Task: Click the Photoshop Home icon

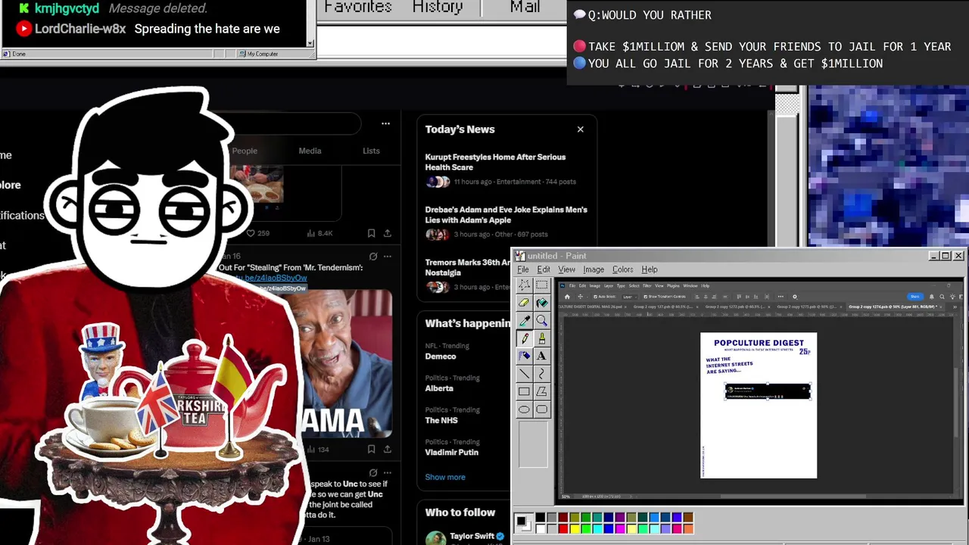Action: pyautogui.click(x=567, y=297)
